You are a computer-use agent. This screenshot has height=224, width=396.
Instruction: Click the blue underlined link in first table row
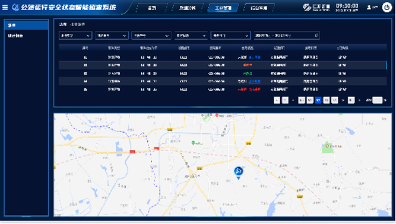click(x=254, y=57)
